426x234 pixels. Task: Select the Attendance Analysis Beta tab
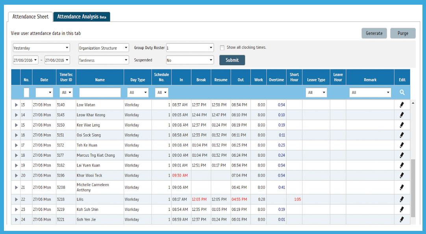click(81, 17)
